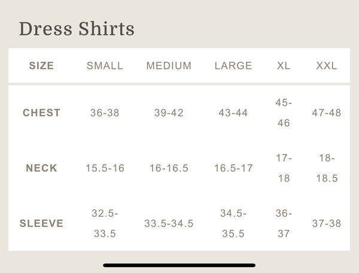Click the LARGE size header

233,66
